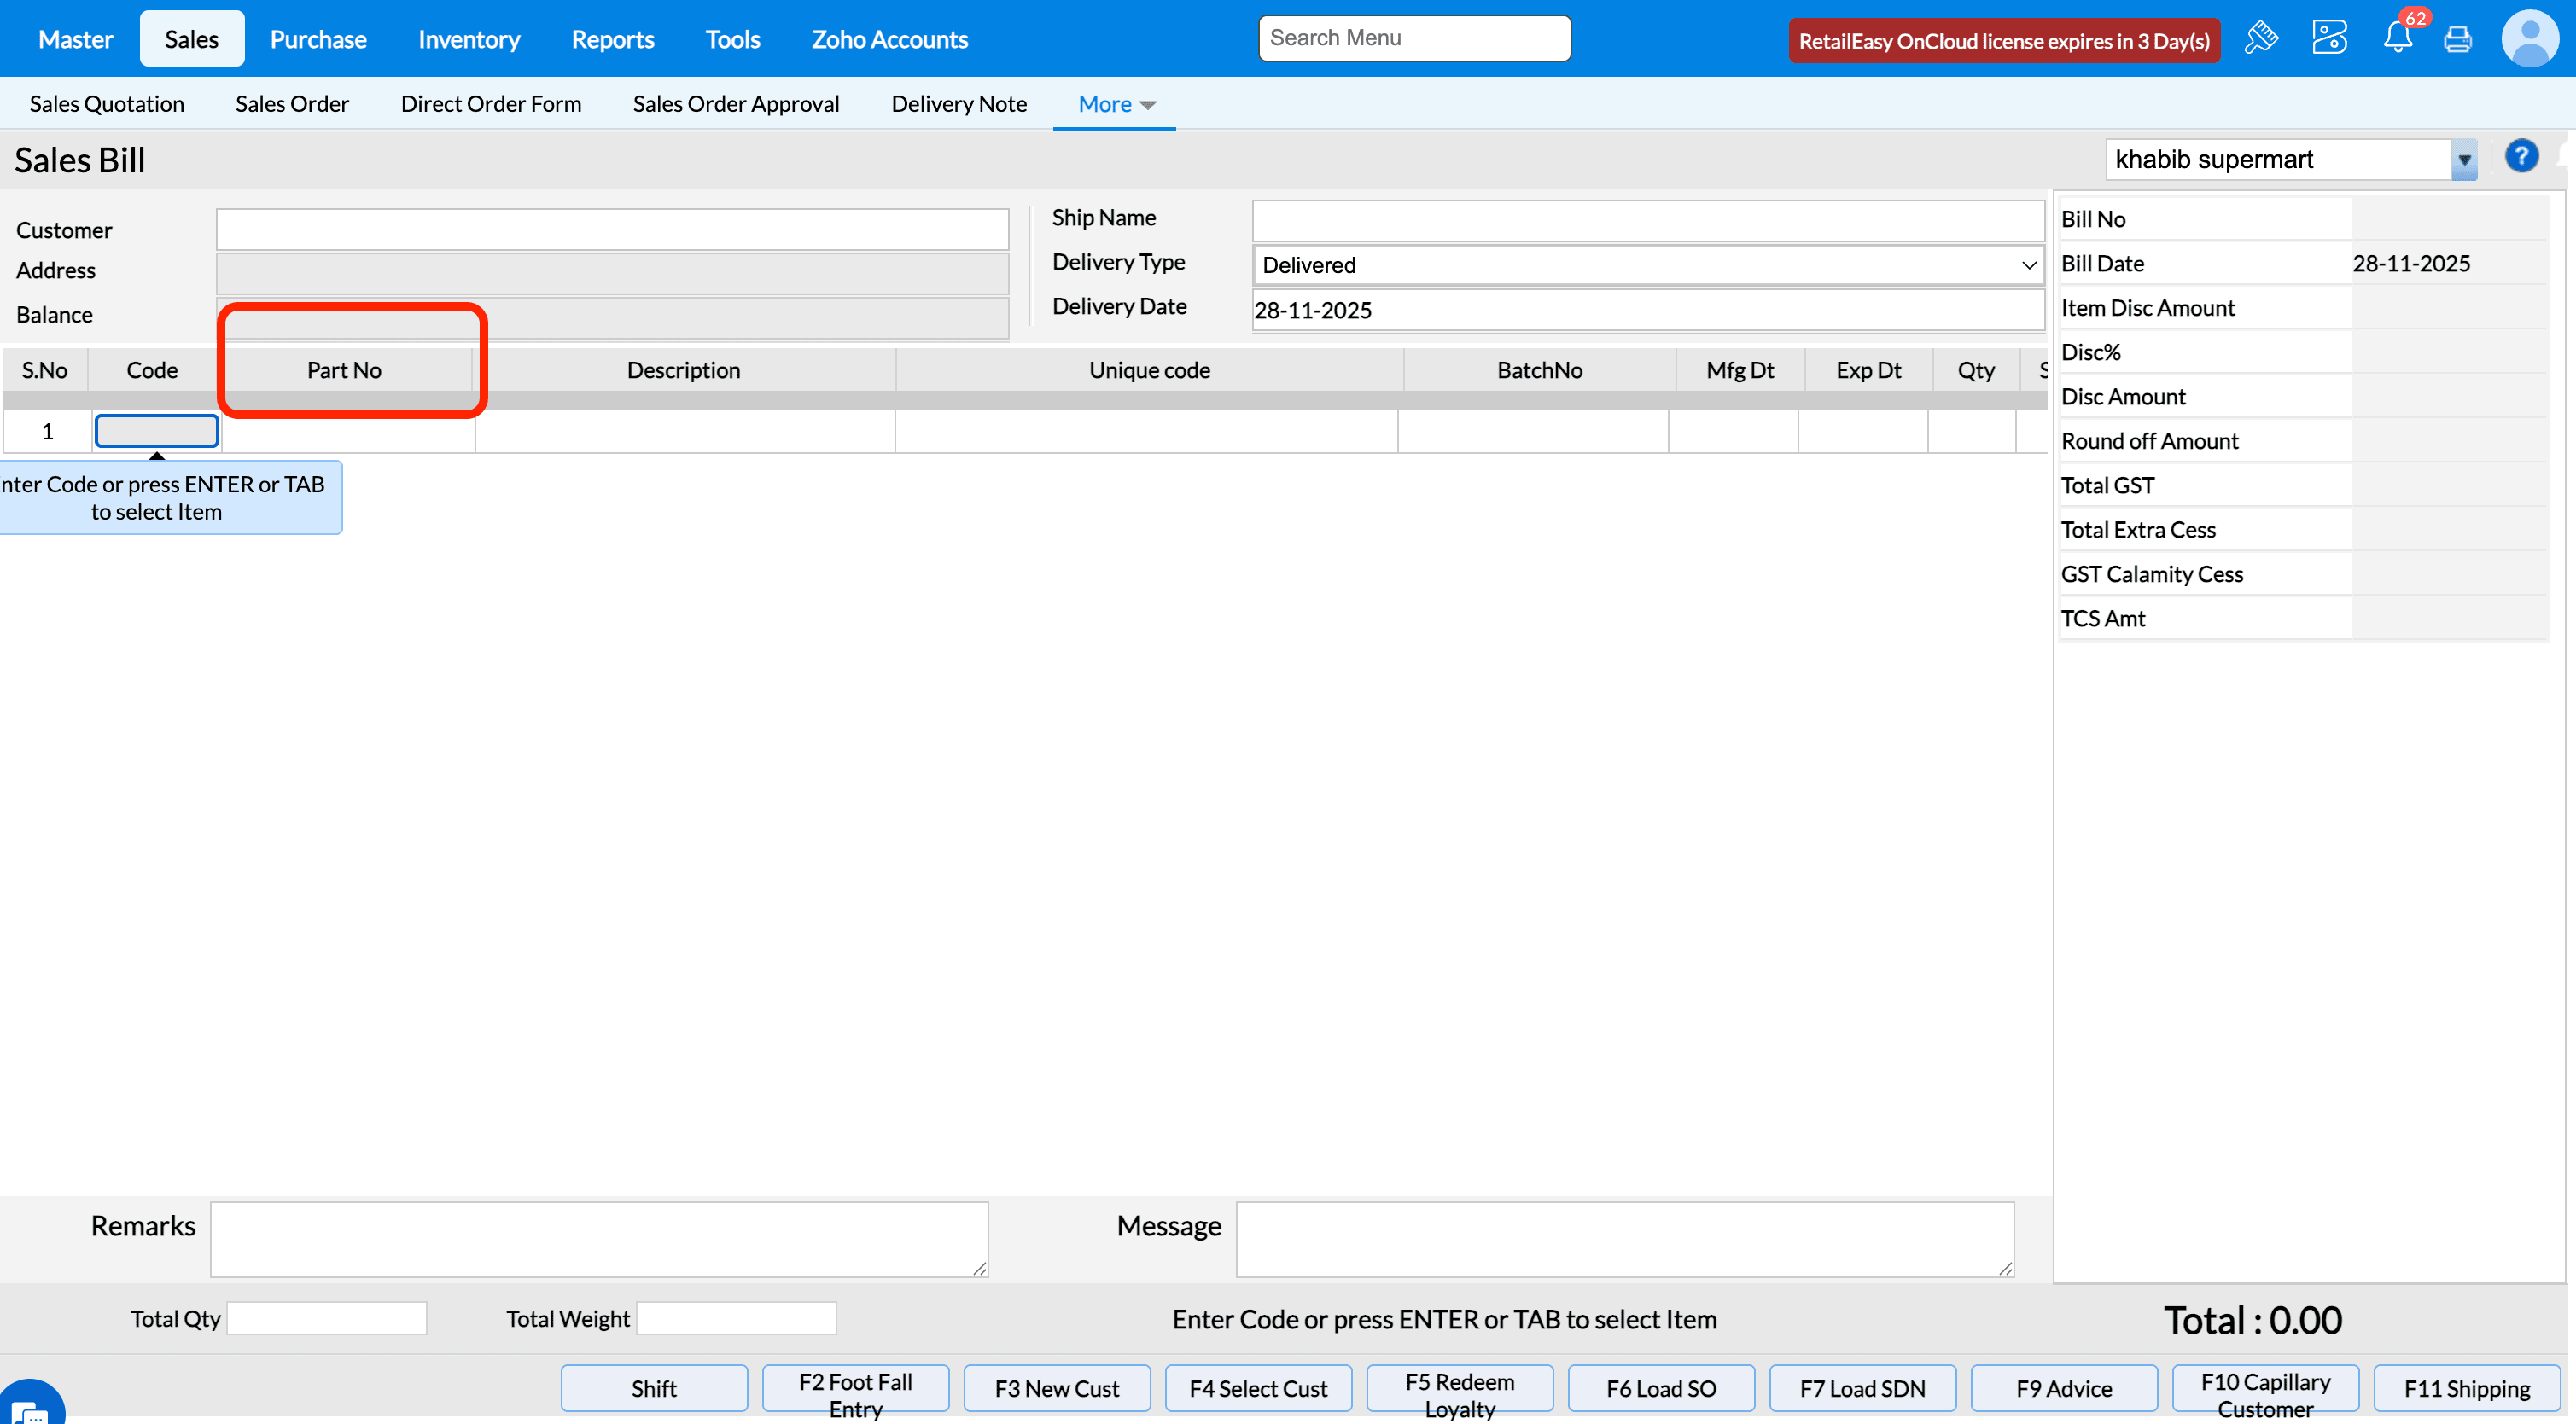This screenshot has width=2576, height=1424.
Task: Open the chat bubble icon bottom left
Action: [30, 1407]
